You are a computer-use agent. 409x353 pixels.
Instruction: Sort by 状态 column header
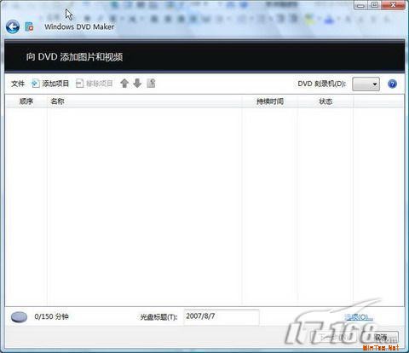pyautogui.click(x=325, y=101)
